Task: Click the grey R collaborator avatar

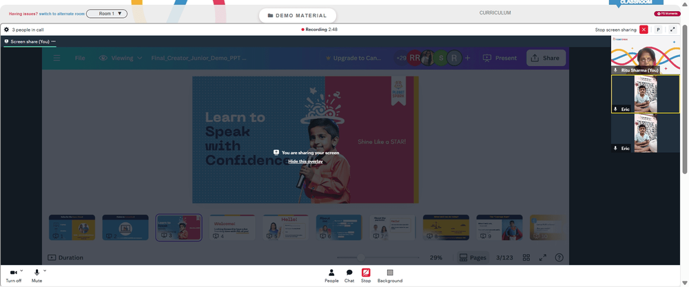Action: click(455, 58)
